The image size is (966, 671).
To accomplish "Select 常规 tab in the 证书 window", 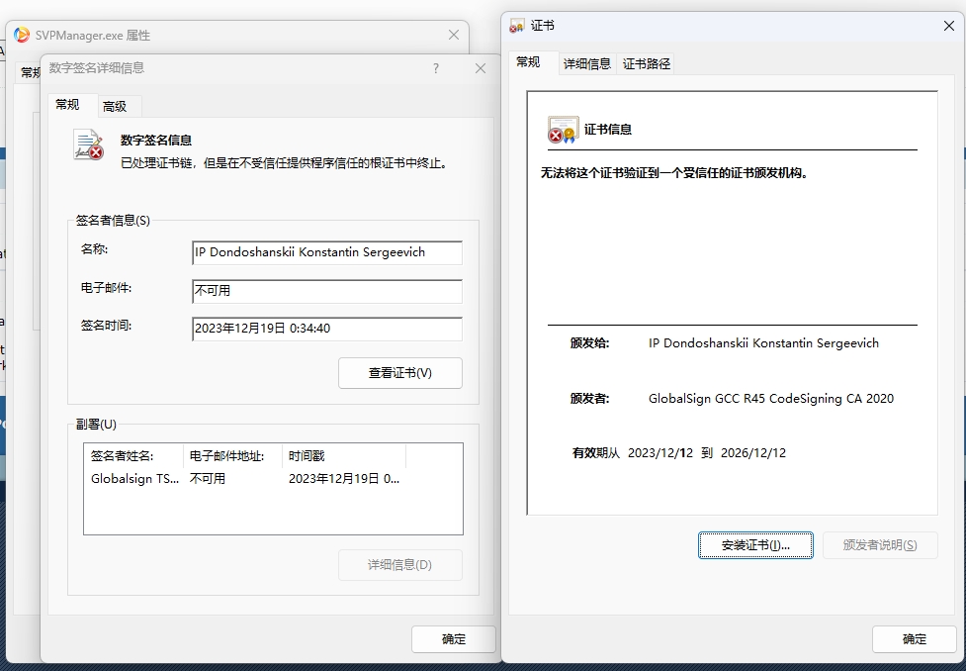I will point(529,62).
